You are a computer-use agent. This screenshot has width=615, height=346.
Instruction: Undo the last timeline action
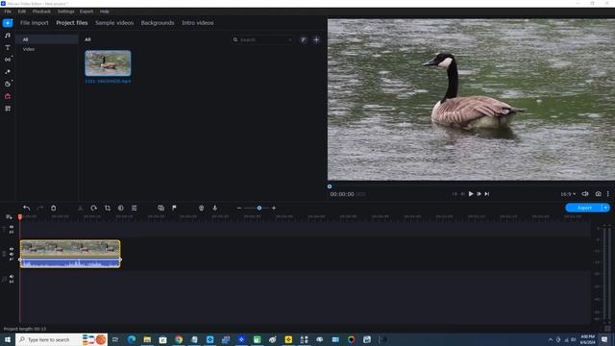[27, 208]
